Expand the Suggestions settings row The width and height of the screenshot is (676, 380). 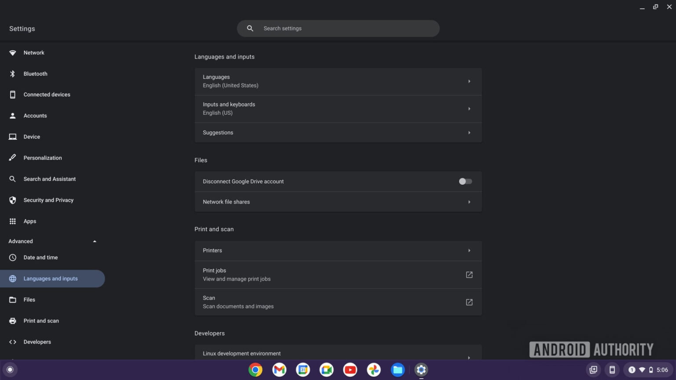coord(338,132)
